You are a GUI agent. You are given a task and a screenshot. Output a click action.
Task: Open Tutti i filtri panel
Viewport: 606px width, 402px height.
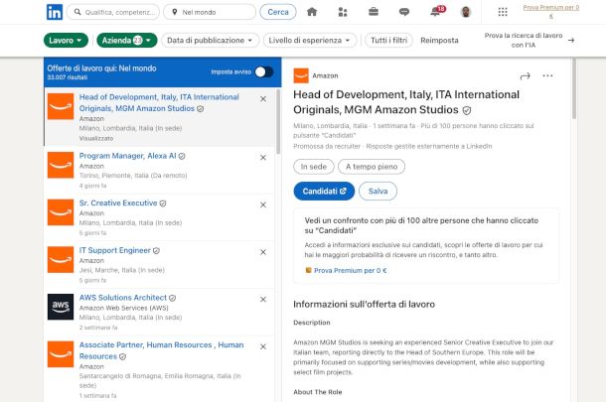(388, 40)
